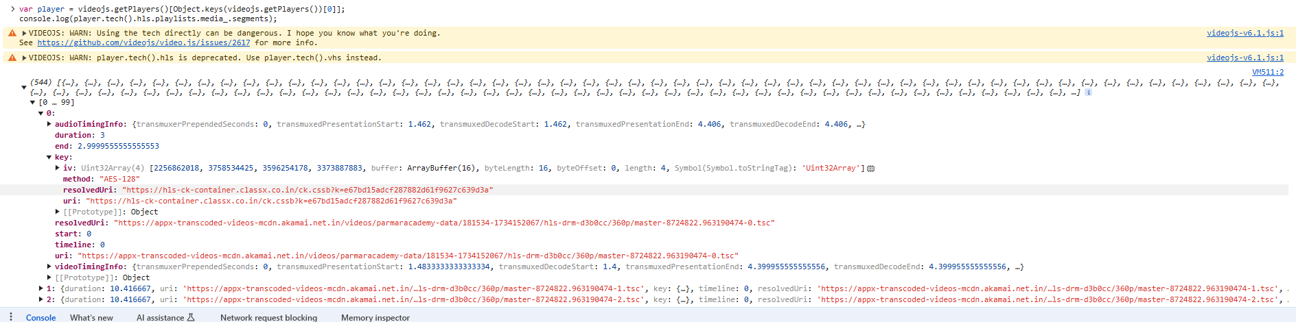Open the github video.js issues 2617 link

pos(143,42)
